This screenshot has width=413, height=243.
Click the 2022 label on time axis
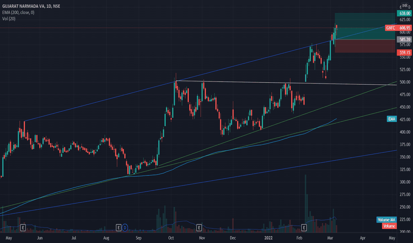point(269,238)
